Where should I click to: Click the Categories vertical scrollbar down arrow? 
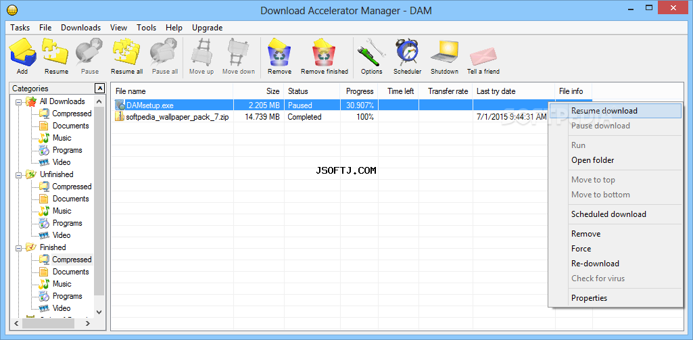click(x=99, y=312)
